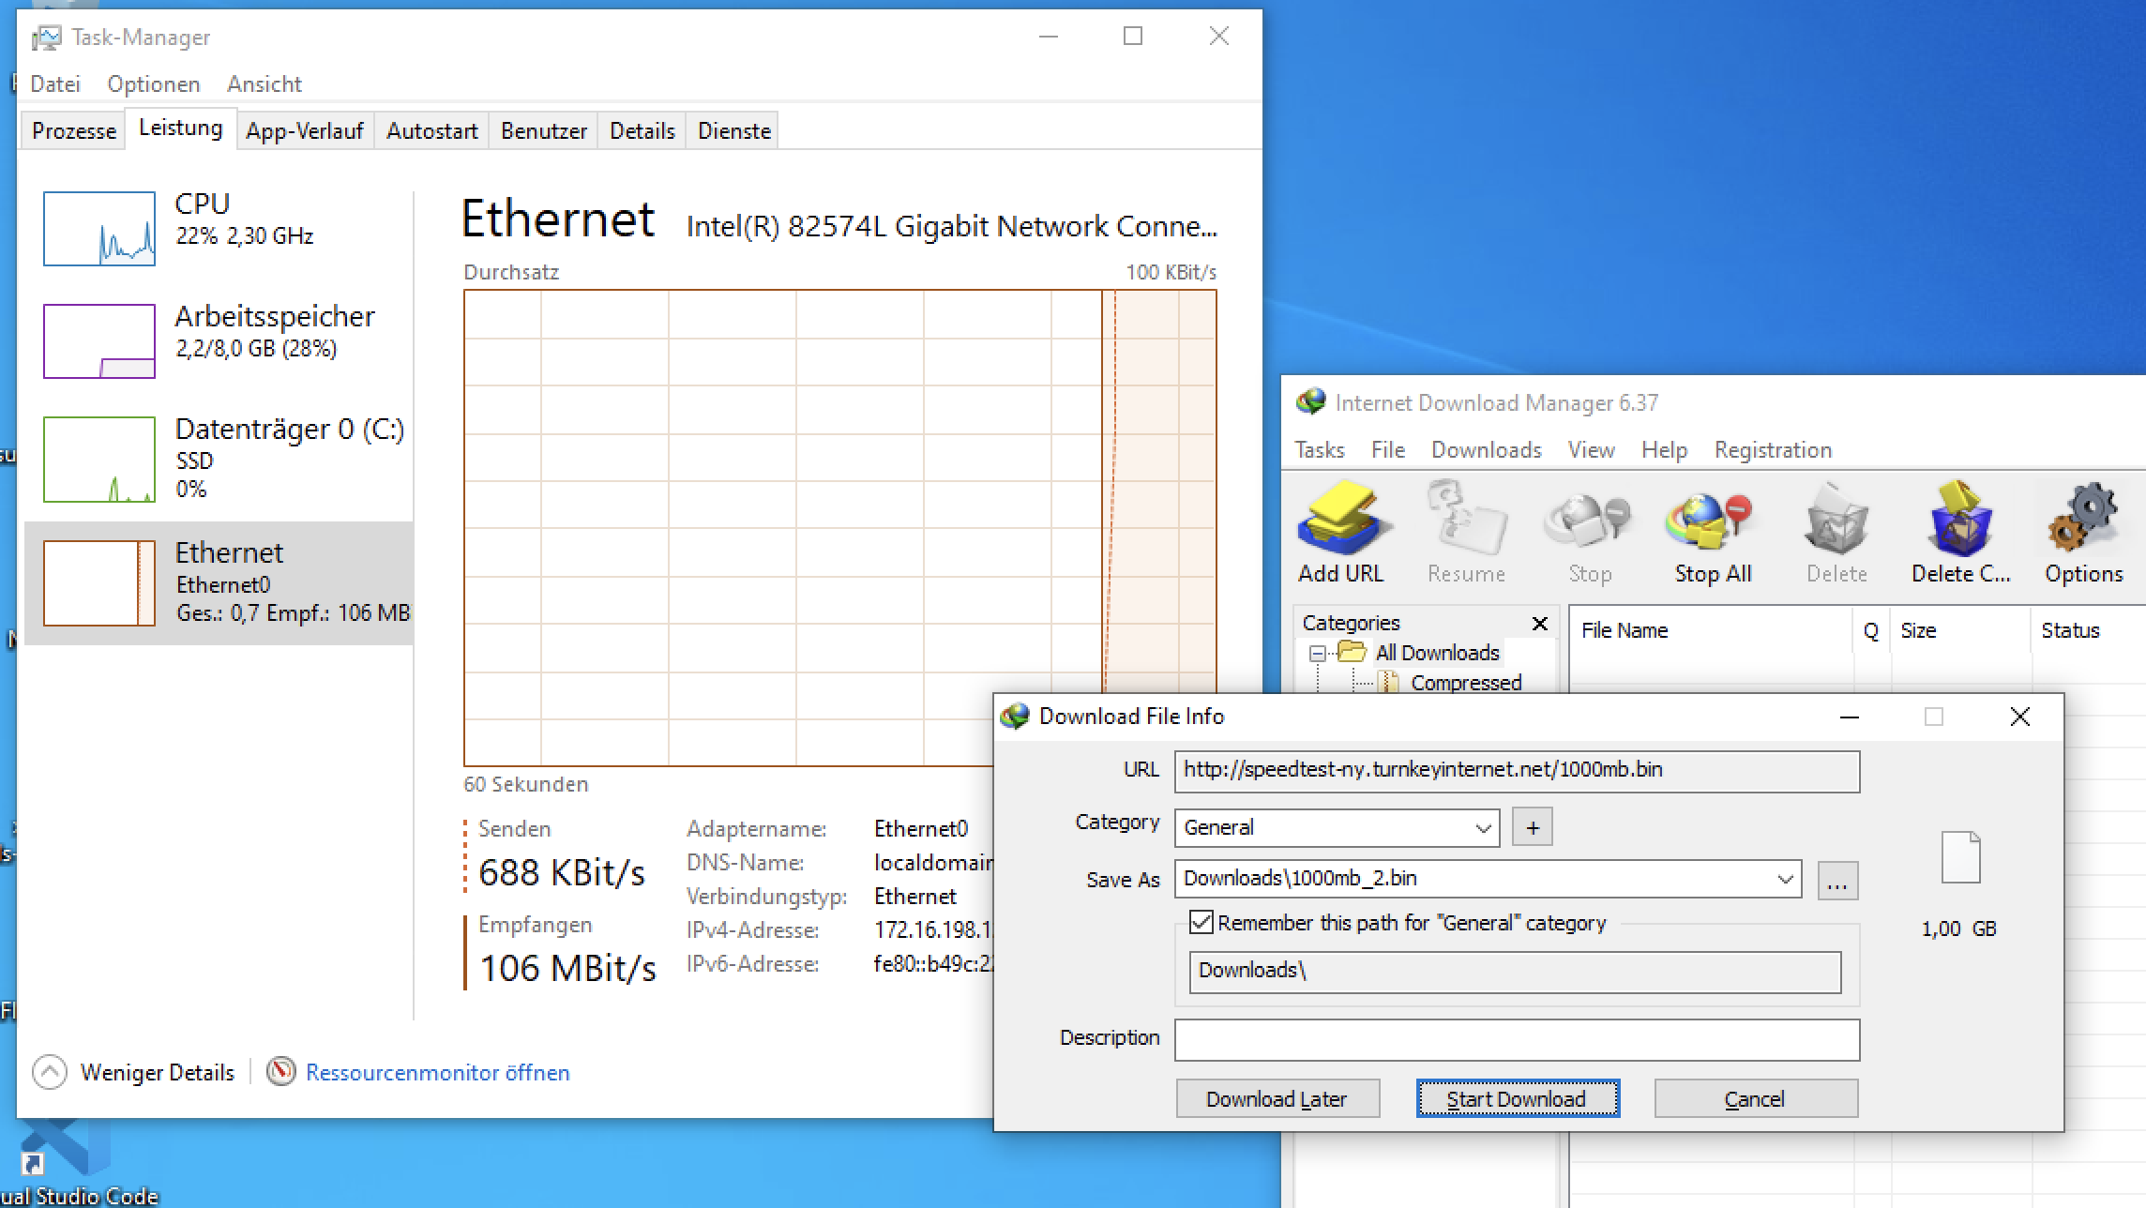The width and height of the screenshot is (2146, 1208).
Task: Collapse details with the Weniger Details arrow
Action: tap(50, 1072)
